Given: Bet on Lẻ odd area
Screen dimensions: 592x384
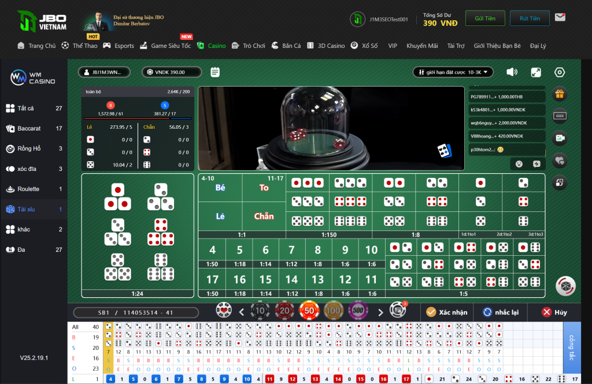Looking at the screenshot, I should click(x=220, y=216).
